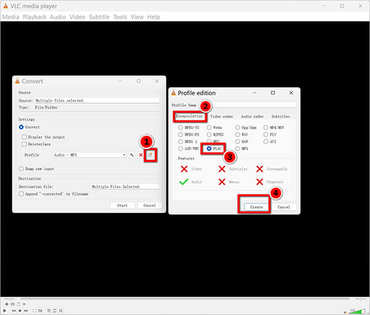
Task: Switch to the Audio codec tab
Action: (x=252, y=117)
